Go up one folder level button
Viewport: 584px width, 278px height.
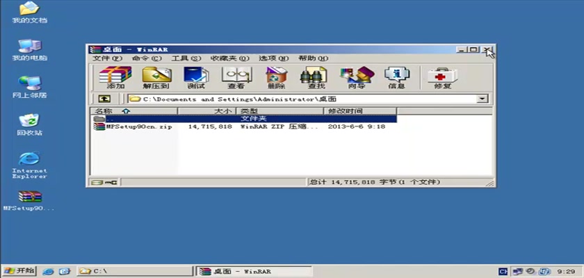tap(104, 99)
